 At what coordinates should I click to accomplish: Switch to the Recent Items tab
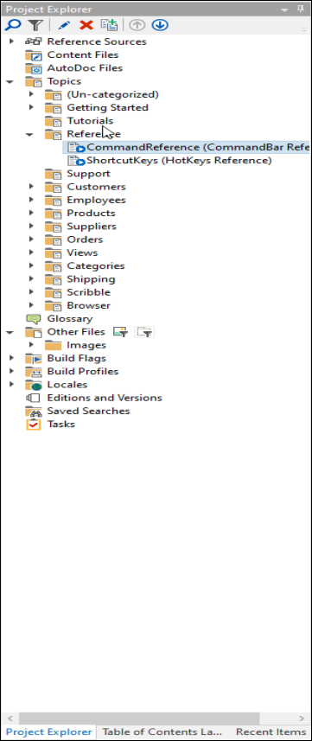coord(271,732)
